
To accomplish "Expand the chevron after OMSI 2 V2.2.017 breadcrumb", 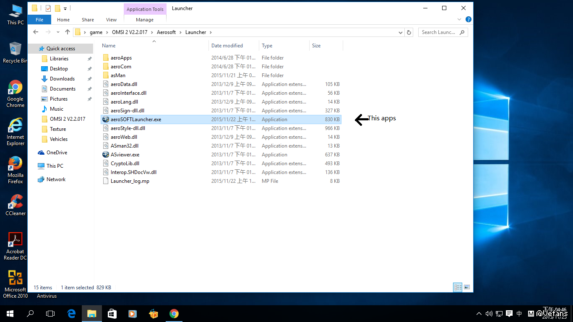I will [152, 32].
